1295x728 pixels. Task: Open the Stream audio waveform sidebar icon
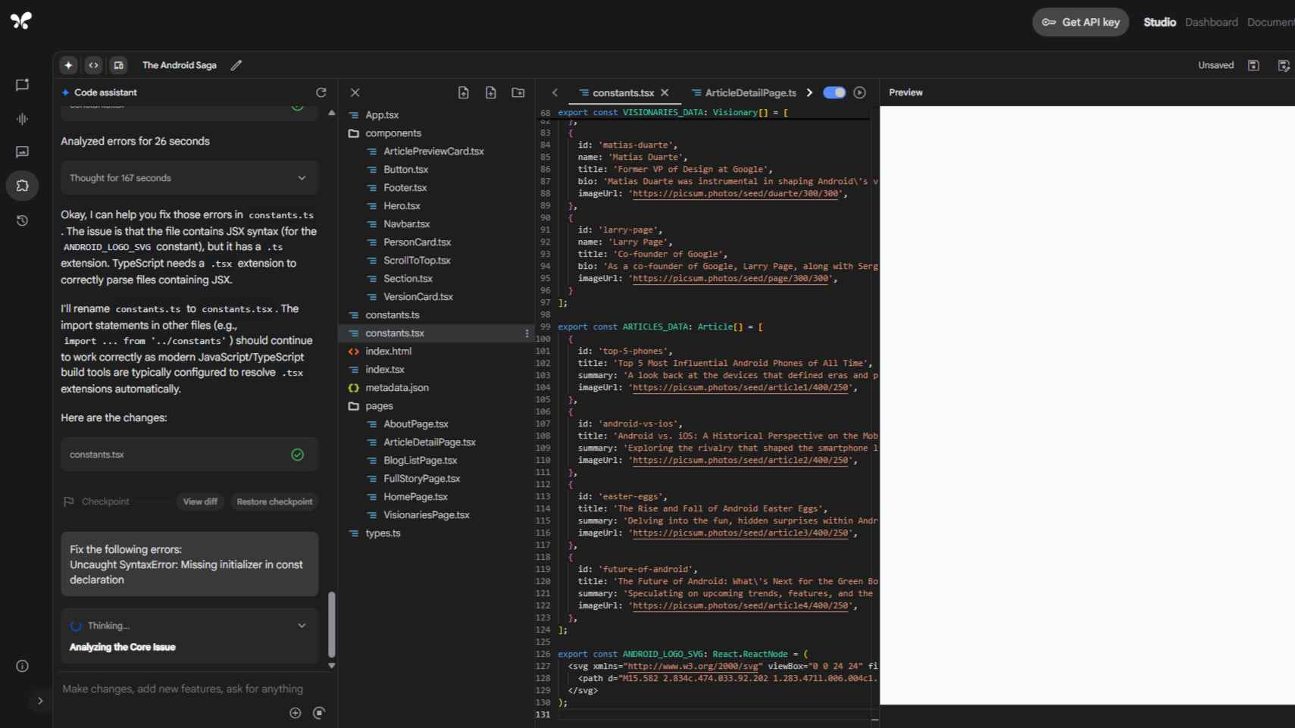[23, 119]
